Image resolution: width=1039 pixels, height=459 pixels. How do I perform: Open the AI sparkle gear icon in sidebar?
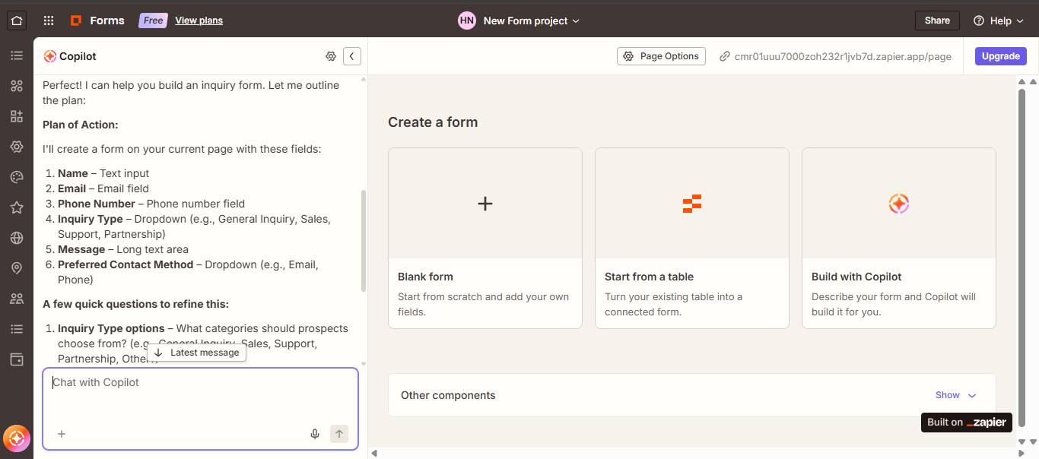click(17, 147)
